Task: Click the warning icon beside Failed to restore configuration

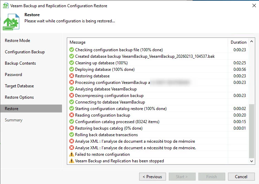Action: pyautogui.click(x=72, y=154)
